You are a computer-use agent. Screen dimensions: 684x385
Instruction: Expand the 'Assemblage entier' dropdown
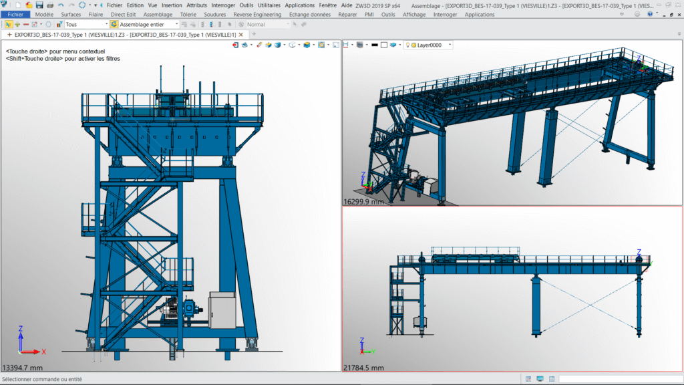(x=176, y=24)
